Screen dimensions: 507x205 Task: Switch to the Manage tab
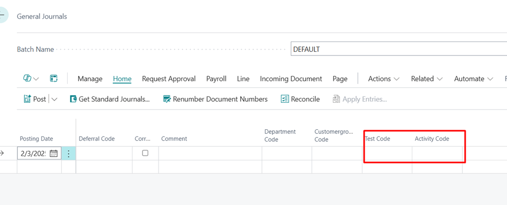[x=90, y=79]
